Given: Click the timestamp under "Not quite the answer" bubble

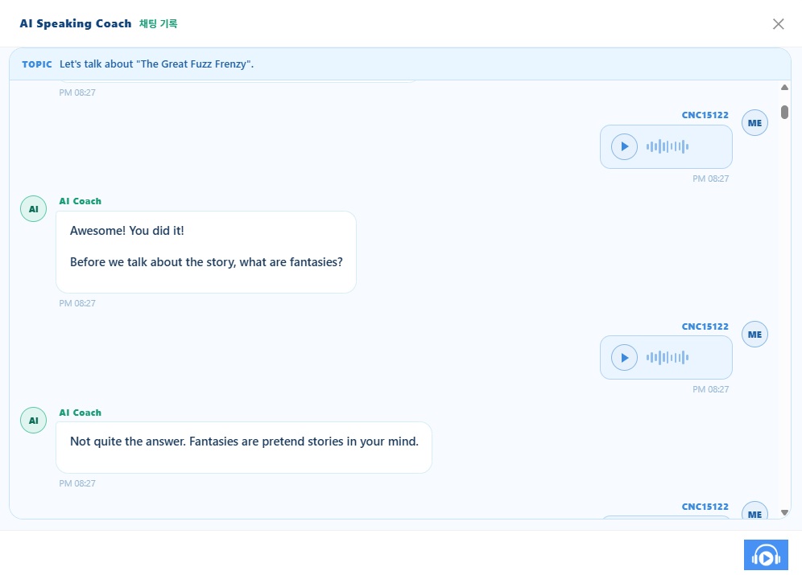Looking at the screenshot, I should click(77, 483).
